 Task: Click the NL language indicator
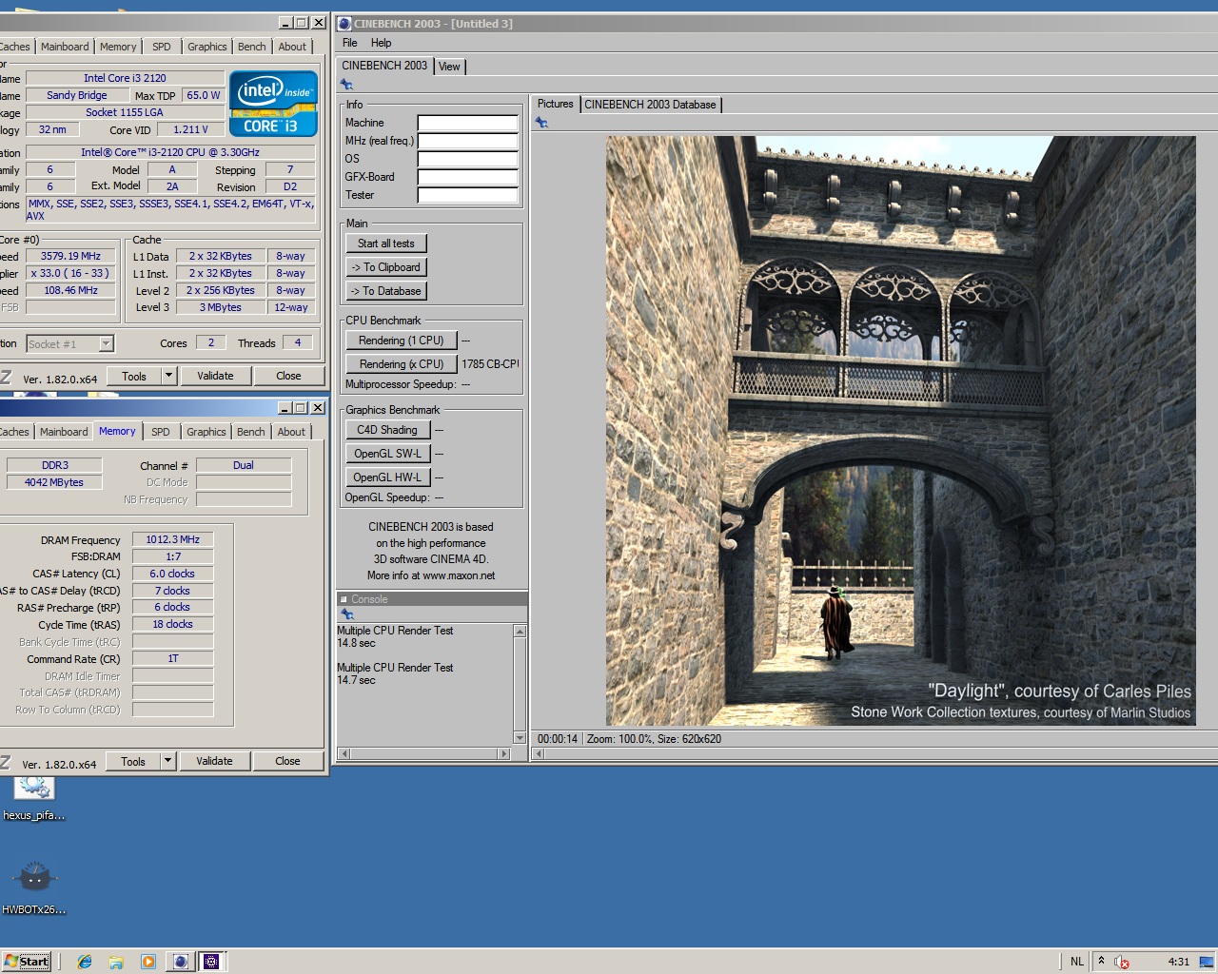coord(1077,962)
